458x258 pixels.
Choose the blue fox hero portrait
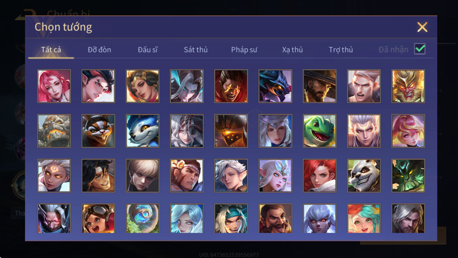[x=143, y=131]
